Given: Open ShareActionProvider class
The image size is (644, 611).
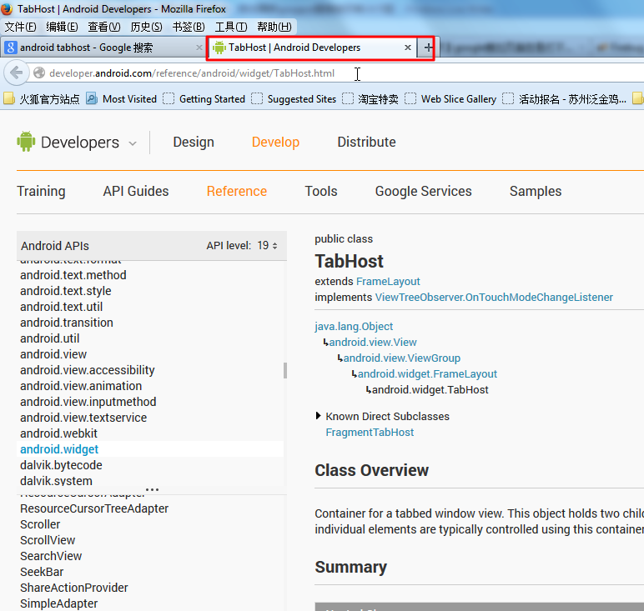Looking at the screenshot, I should tap(74, 588).
